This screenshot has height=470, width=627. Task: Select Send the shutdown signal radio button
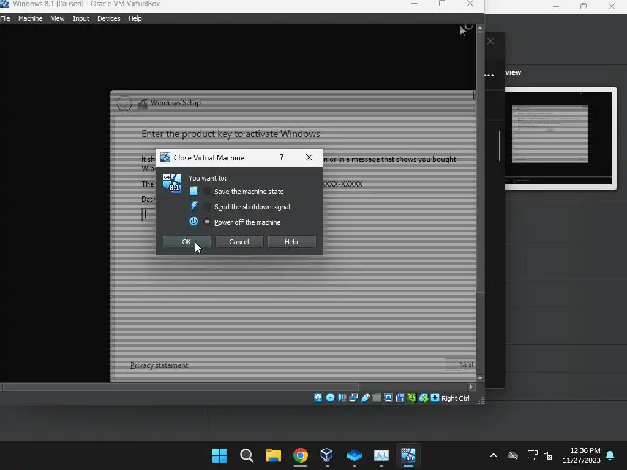click(x=207, y=207)
